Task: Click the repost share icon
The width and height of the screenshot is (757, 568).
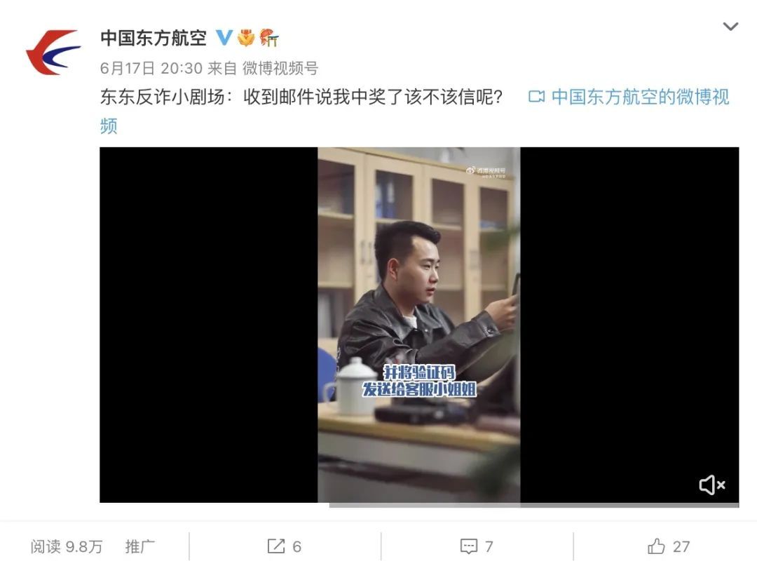Action: [x=276, y=546]
